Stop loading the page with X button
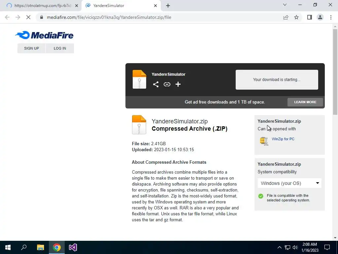The image size is (338, 254). point(28,17)
